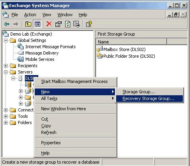This screenshot has height=166, width=190.
Task: Select Recovery Storage Group... from submenu
Action: pyautogui.click(x=150, y=98)
